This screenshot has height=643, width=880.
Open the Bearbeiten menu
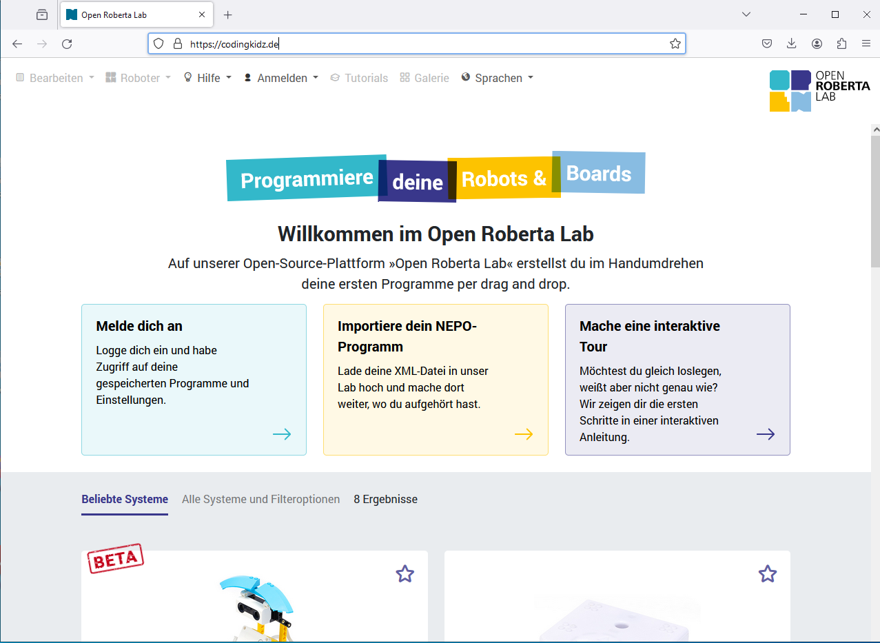coord(55,78)
